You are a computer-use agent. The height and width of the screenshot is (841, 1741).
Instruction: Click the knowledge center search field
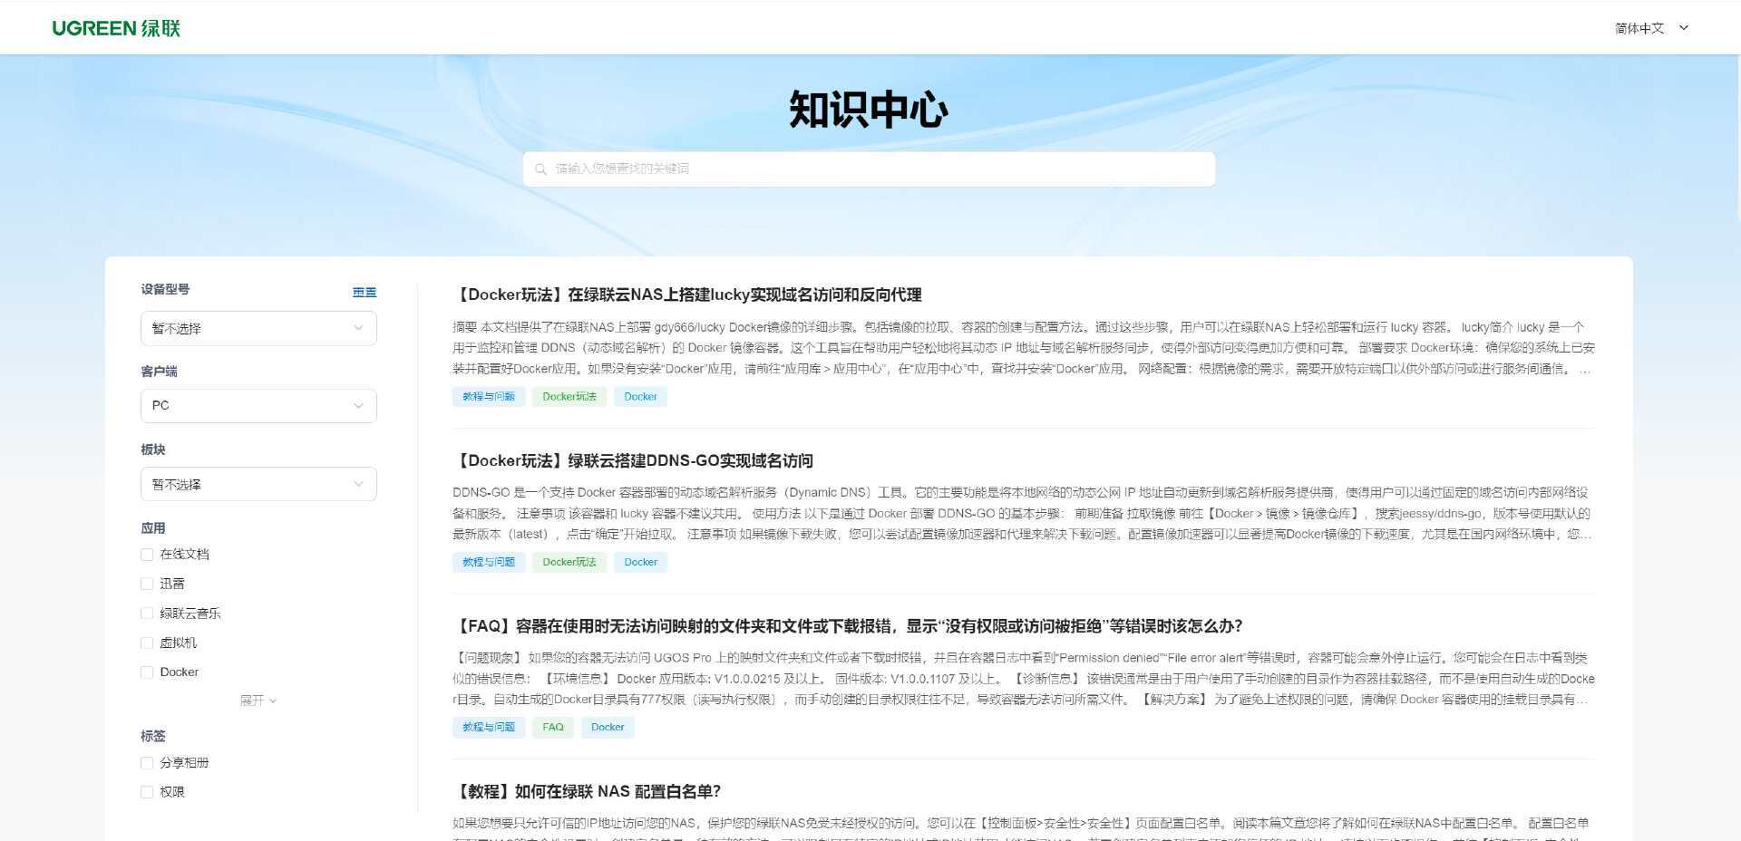pos(869,169)
